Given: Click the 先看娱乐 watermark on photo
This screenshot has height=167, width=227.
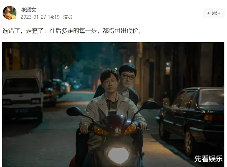Looking at the screenshot, I should (208, 158).
